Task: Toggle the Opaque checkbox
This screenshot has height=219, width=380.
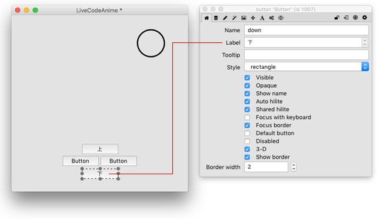Action: (x=247, y=85)
